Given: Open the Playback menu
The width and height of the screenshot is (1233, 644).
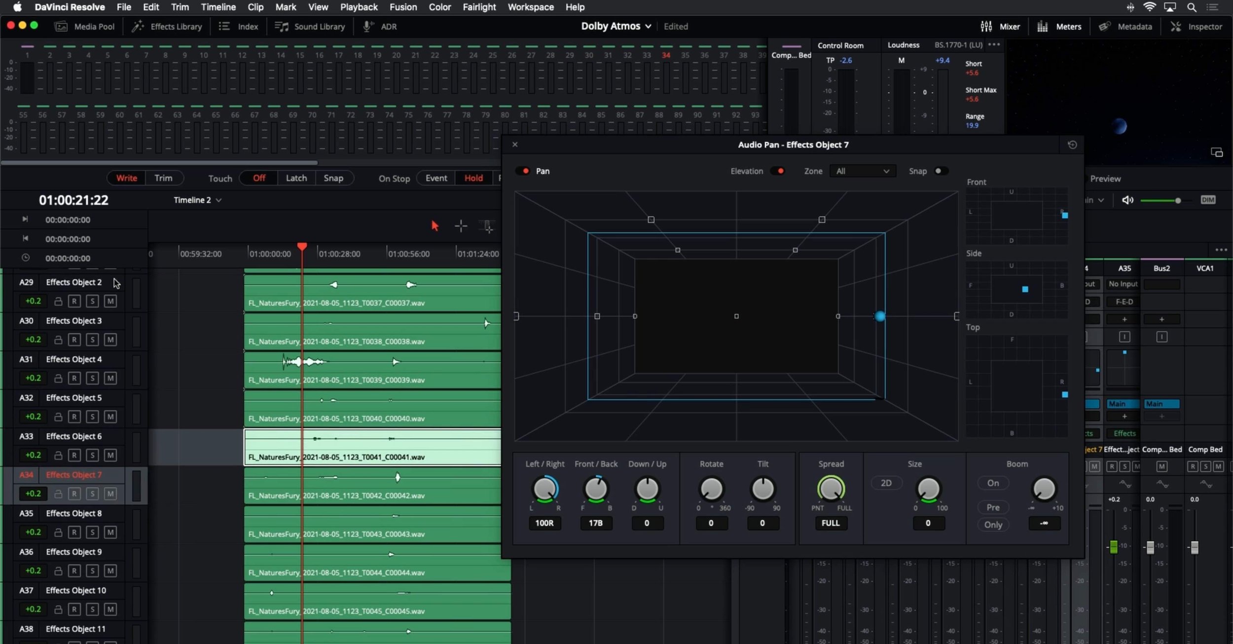Looking at the screenshot, I should (359, 7).
